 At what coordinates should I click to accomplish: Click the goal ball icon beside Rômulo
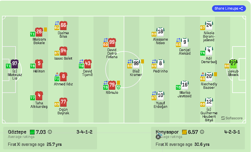click(x=118, y=87)
